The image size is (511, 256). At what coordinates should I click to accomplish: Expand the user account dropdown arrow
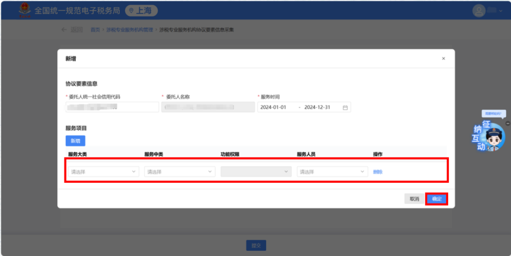(501, 11)
